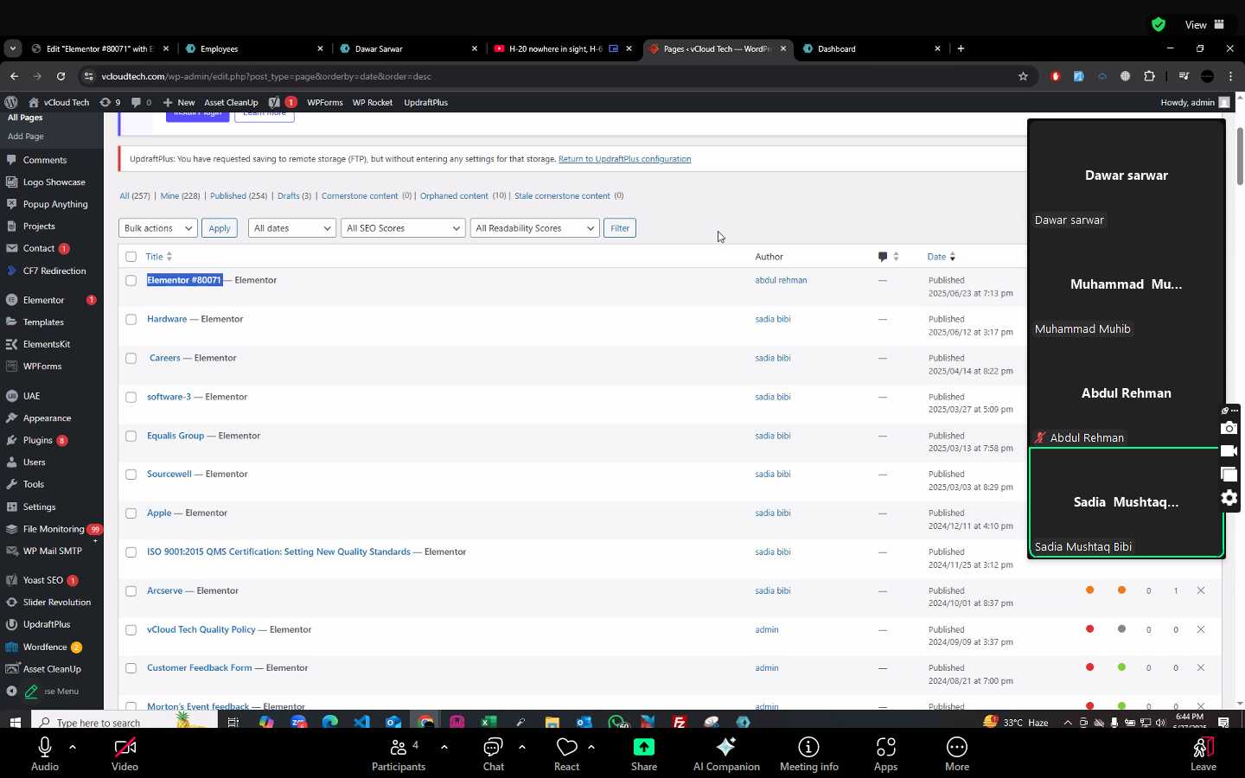
Task: Click the Filter button
Action: click(620, 228)
